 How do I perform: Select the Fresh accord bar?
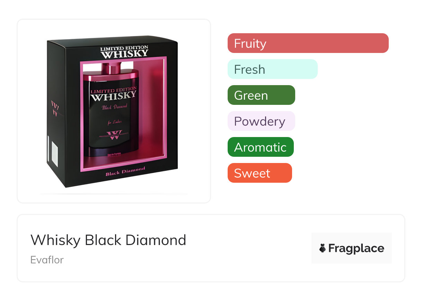pyautogui.click(x=272, y=69)
